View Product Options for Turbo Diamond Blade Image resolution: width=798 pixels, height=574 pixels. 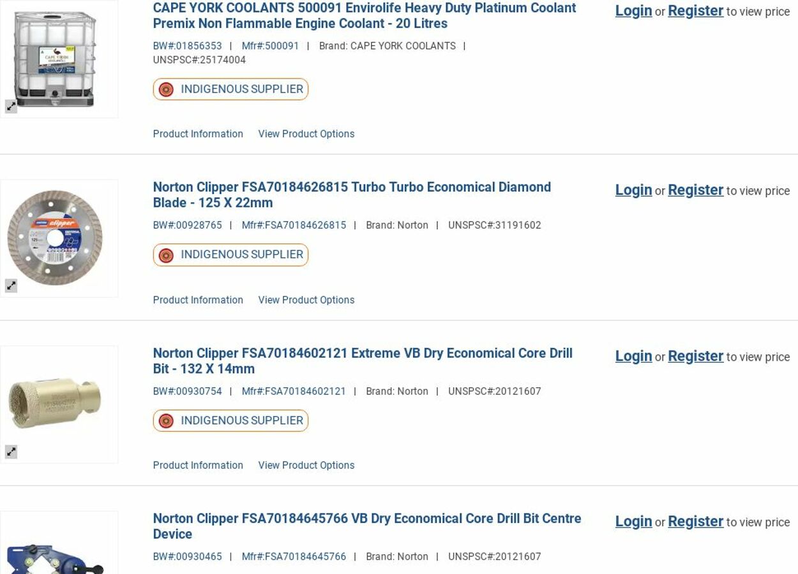click(x=306, y=300)
